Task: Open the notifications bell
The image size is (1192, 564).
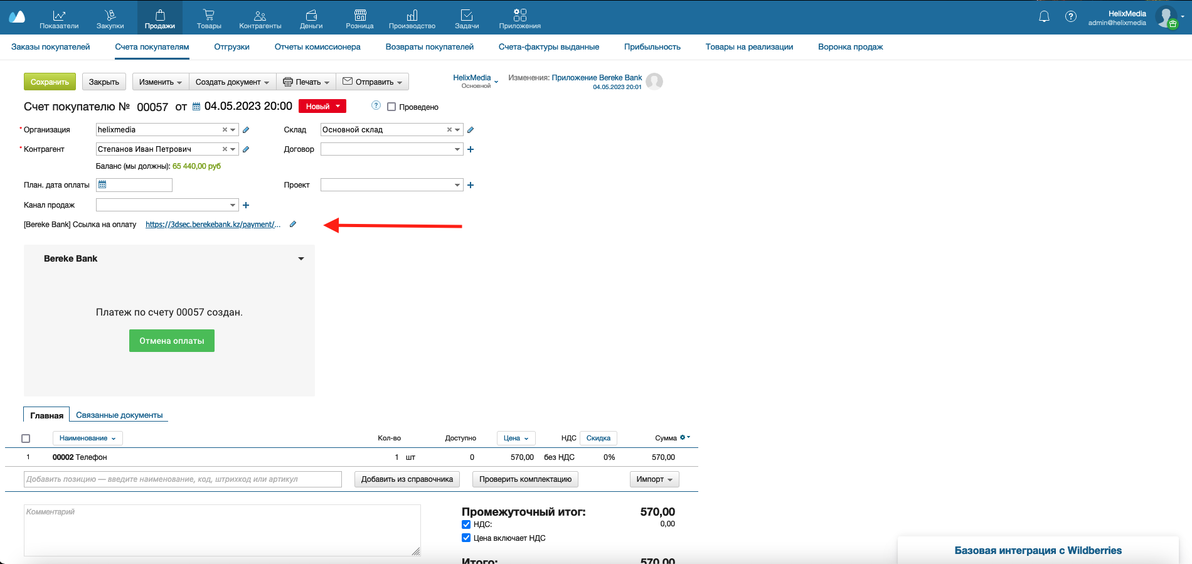Action: 1044,17
